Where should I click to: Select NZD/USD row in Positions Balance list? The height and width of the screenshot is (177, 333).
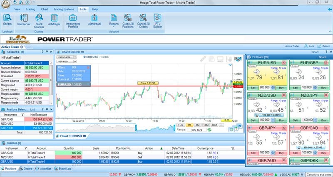[26, 123]
